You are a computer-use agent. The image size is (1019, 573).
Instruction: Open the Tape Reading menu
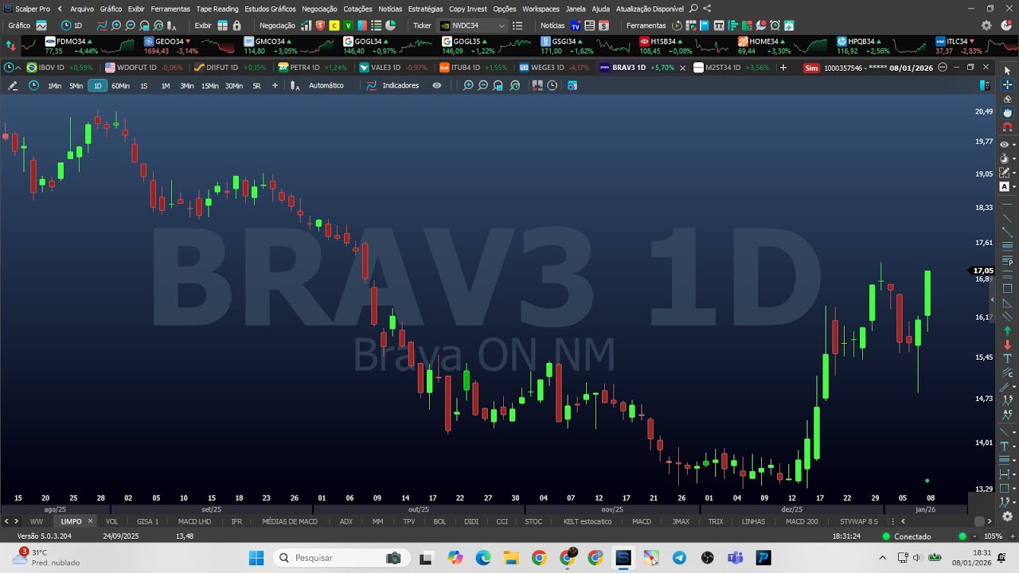click(x=217, y=9)
